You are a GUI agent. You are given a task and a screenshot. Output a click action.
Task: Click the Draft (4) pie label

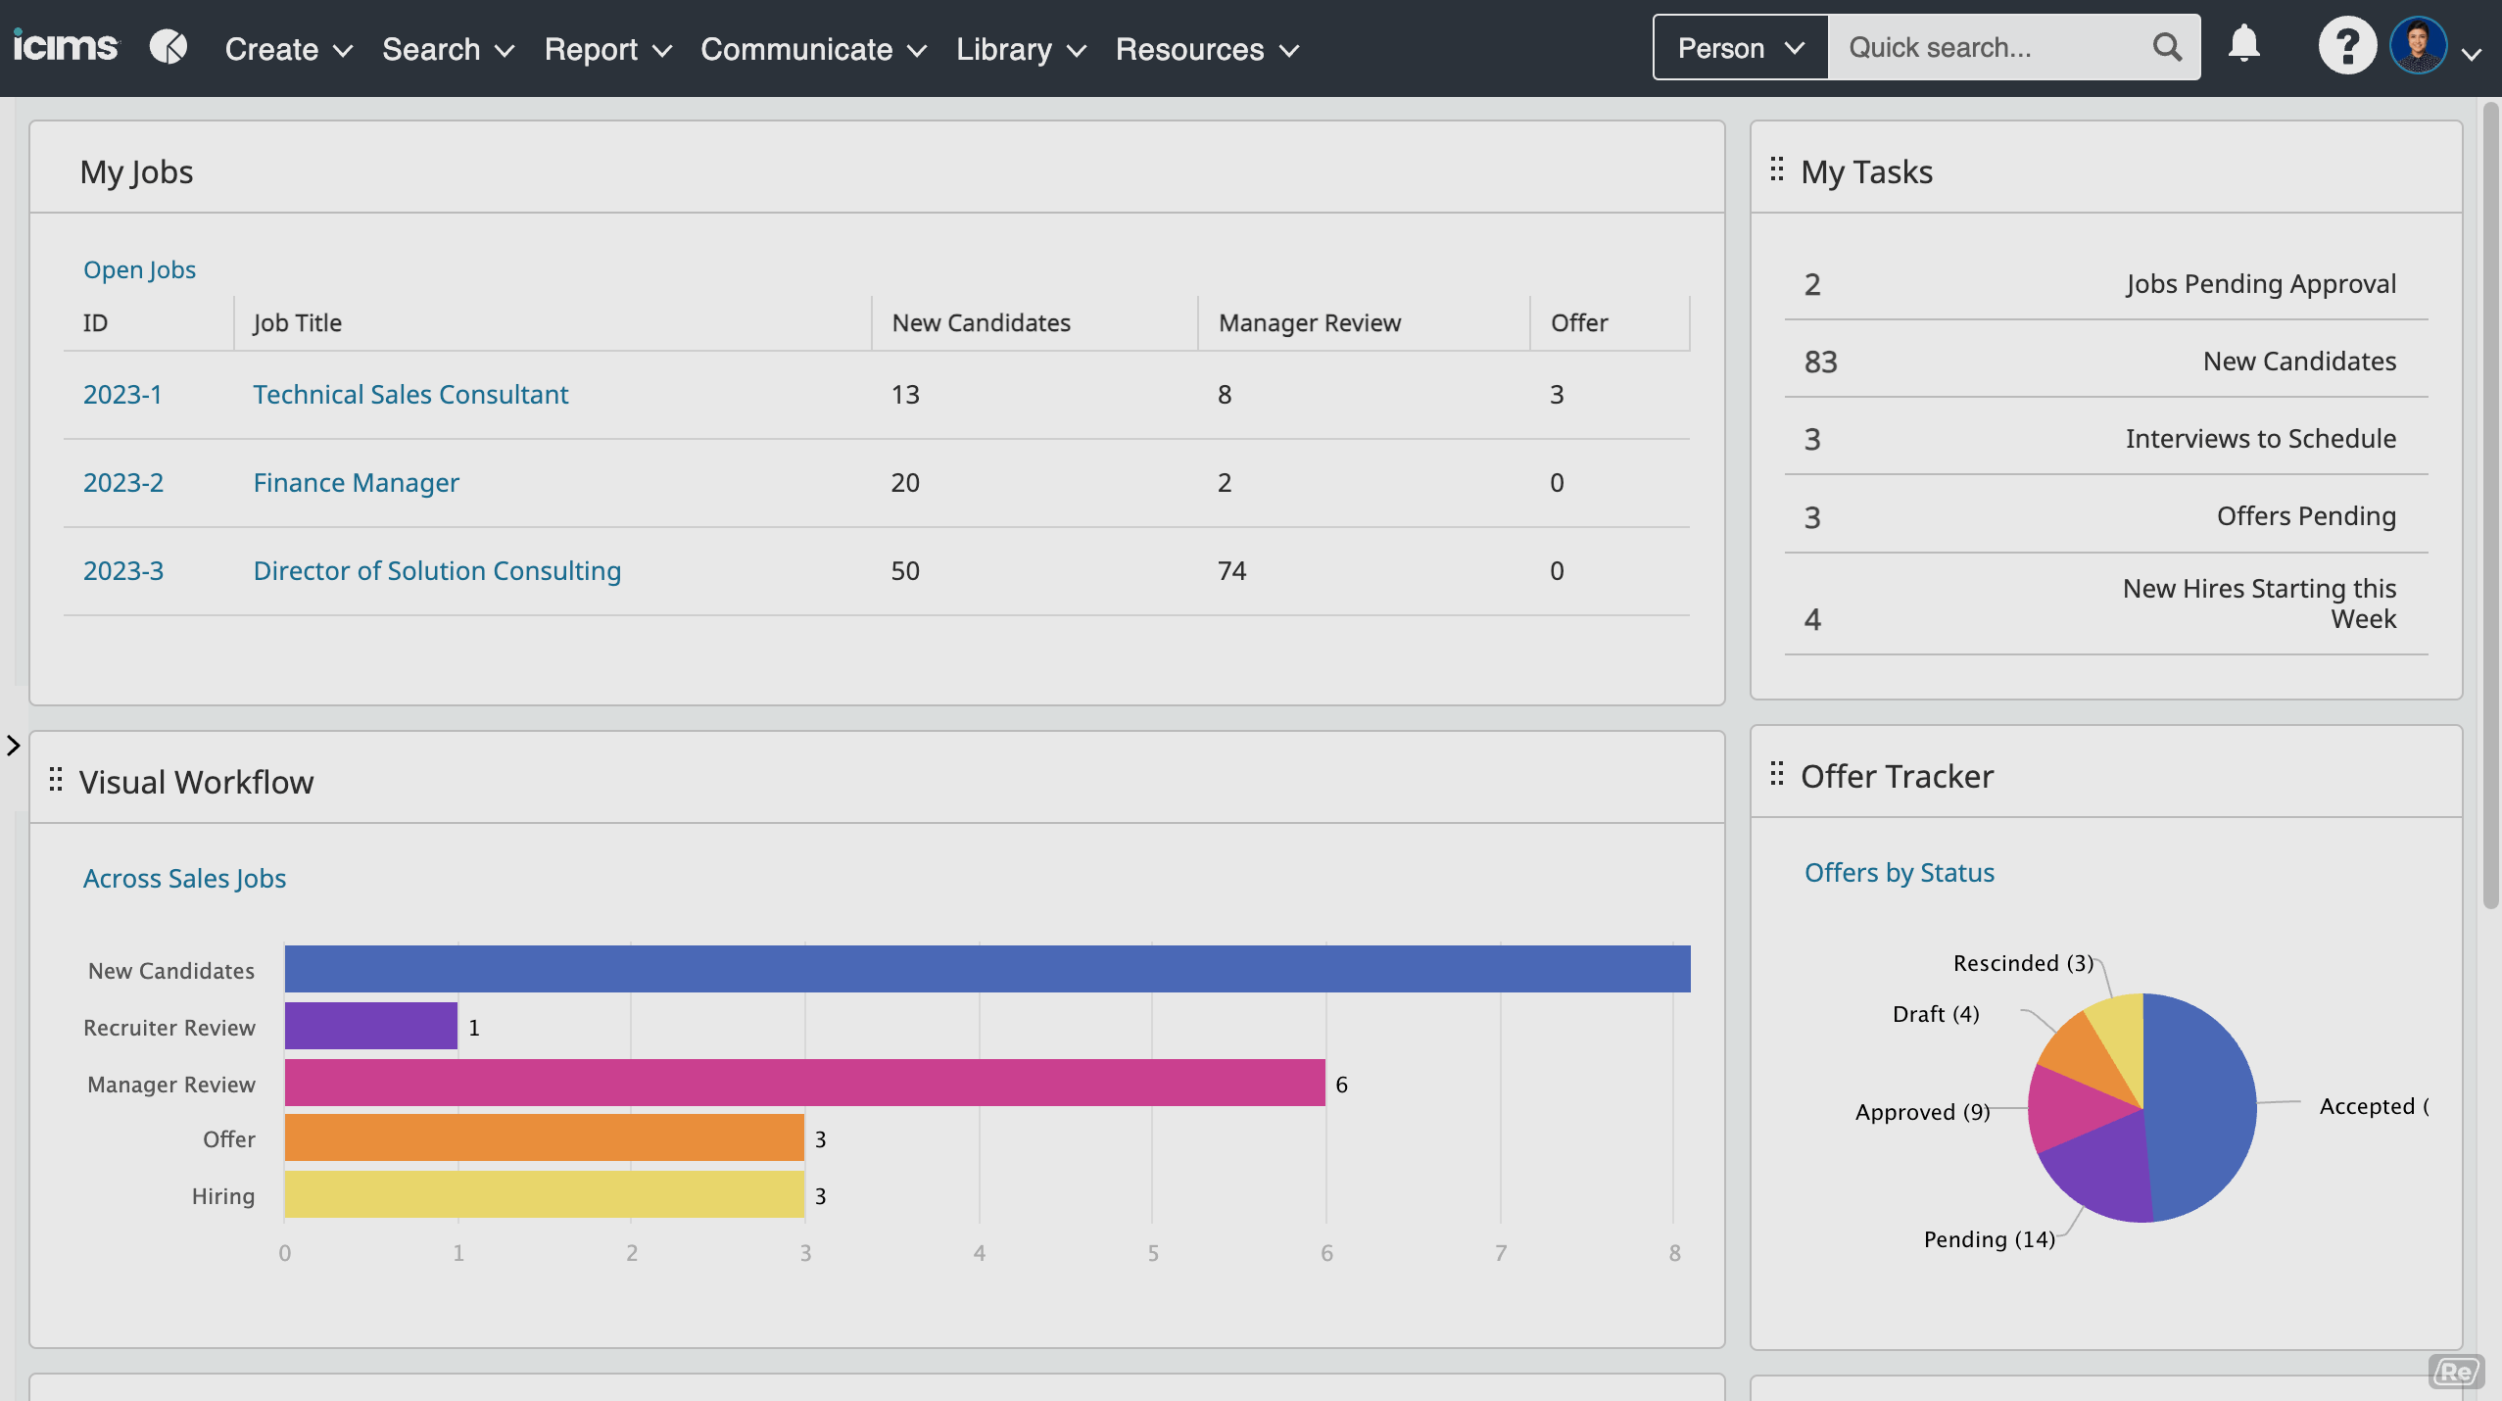(1936, 1014)
